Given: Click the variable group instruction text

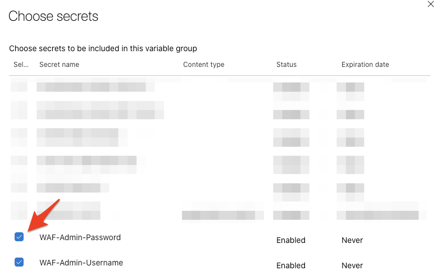Looking at the screenshot, I should click(x=103, y=48).
